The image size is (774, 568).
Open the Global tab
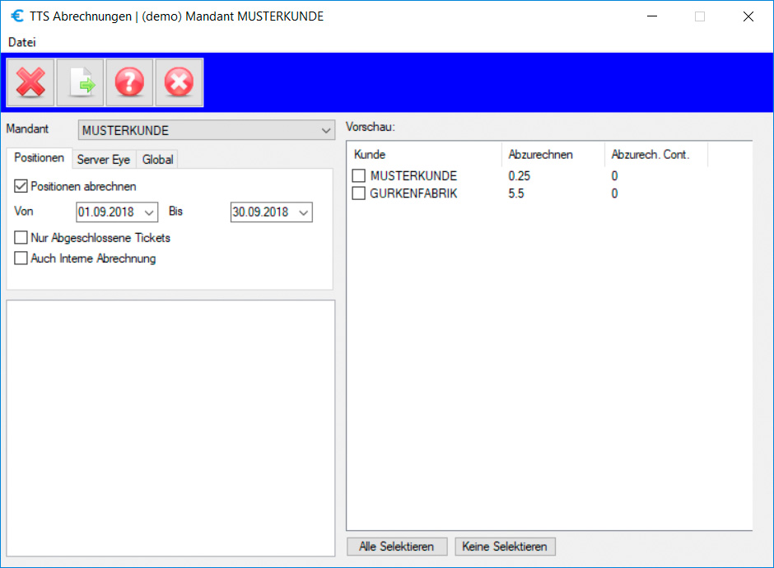click(157, 160)
